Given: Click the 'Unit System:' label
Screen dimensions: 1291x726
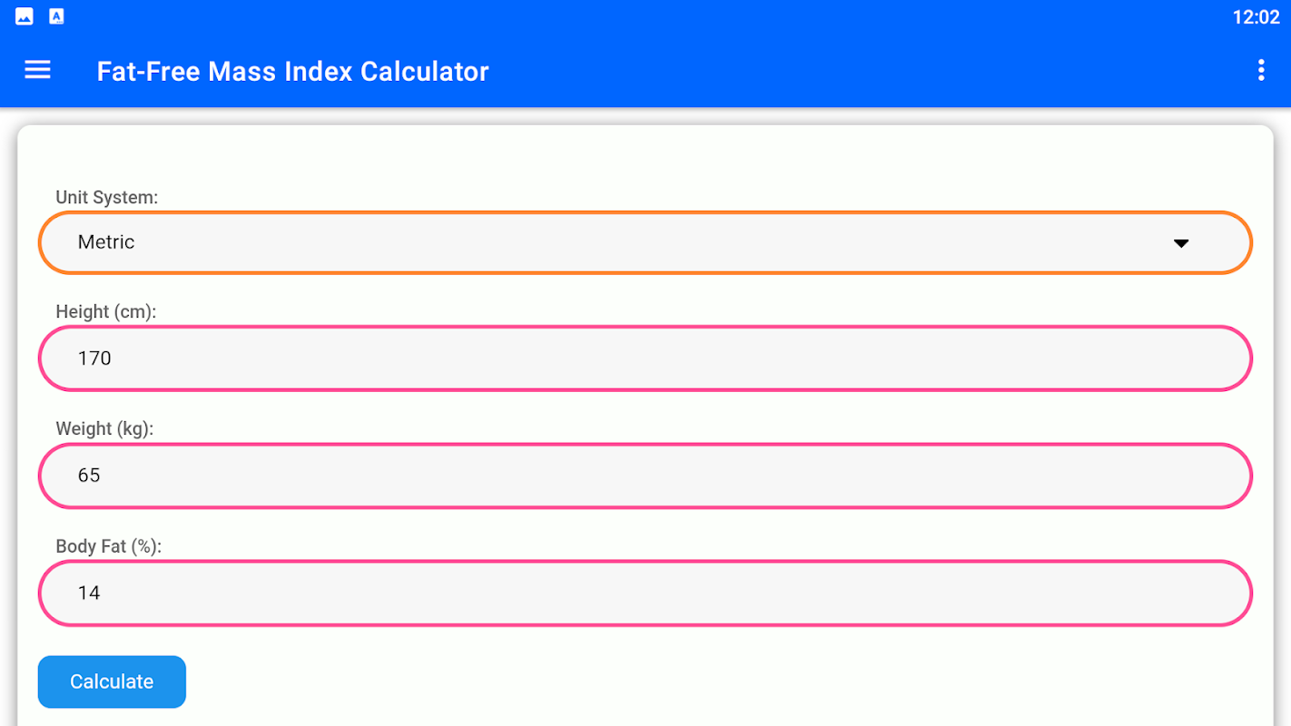Looking at the screenshot, I should click(x=107, y=198).
